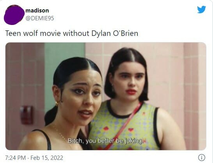The image size is (213, 163).
Task: Click the gold hoop earring in the image
Action: coord(57,103)
